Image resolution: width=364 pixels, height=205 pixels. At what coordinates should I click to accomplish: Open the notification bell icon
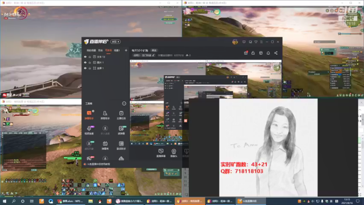coord(268,53)
